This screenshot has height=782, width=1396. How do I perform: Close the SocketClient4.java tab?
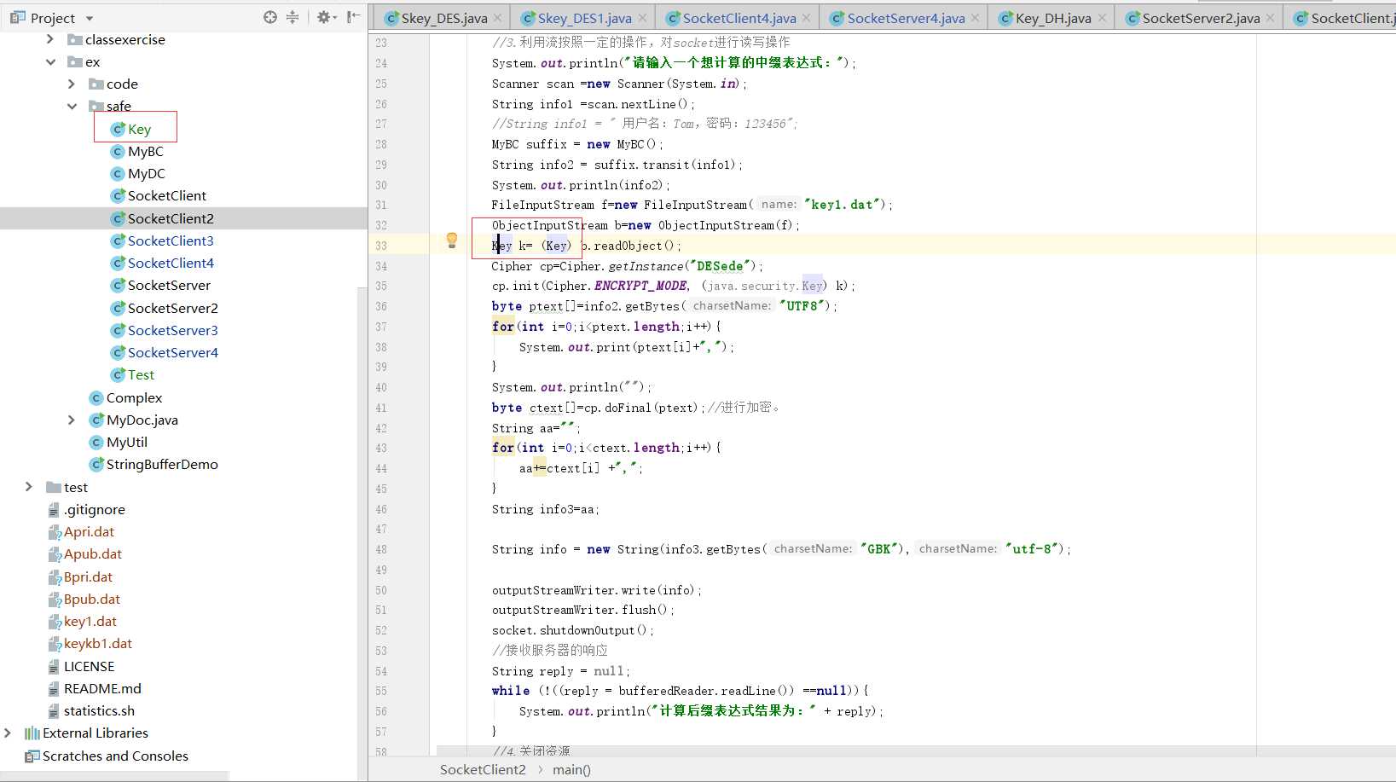click(x=806, y=18)
